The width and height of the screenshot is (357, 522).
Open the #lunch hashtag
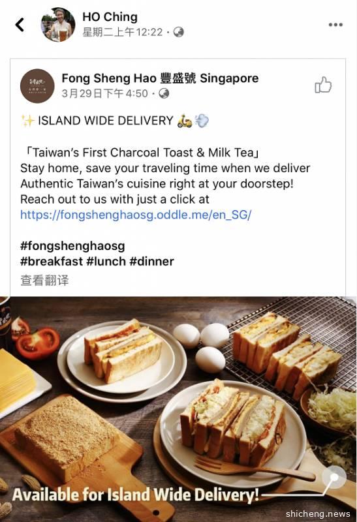(x=106, y=262)
